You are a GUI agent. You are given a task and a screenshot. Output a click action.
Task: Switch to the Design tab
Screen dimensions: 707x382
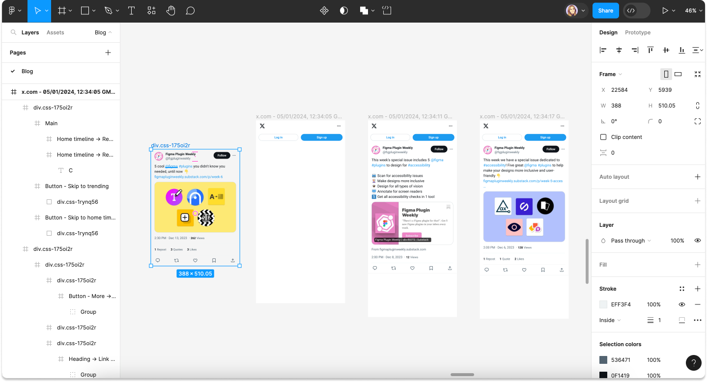(x=608, y=32)
